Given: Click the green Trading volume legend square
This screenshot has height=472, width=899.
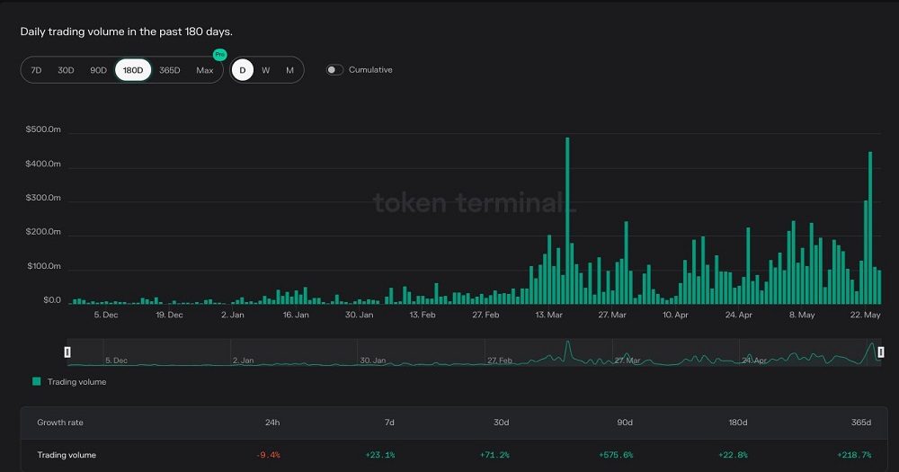Looking at the screenshot, I should coord(36,381).
